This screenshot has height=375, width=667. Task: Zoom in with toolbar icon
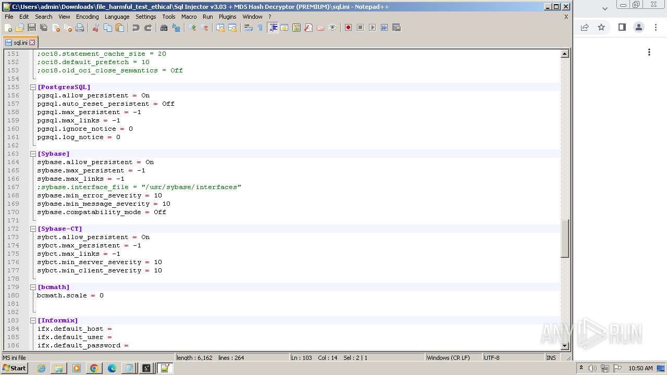[192, 28]
